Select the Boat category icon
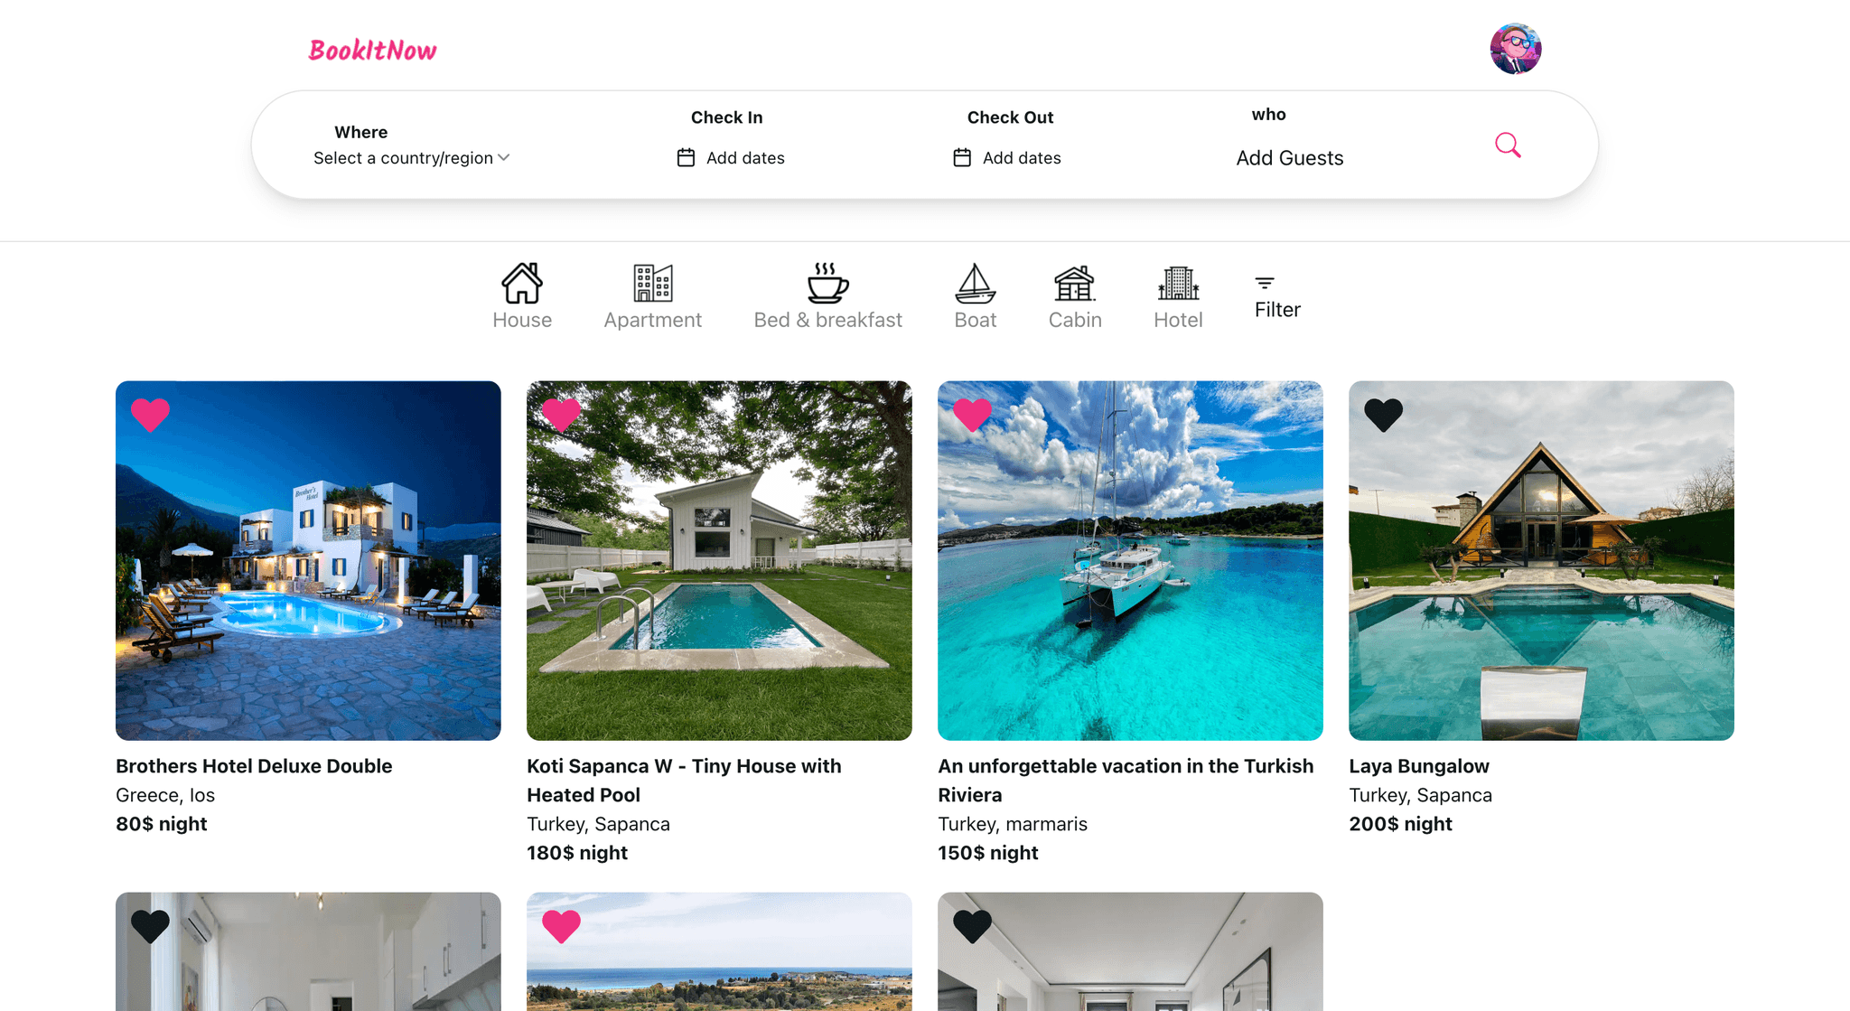The height and width of the screenshot is (1011, 1850). [975, 284]
